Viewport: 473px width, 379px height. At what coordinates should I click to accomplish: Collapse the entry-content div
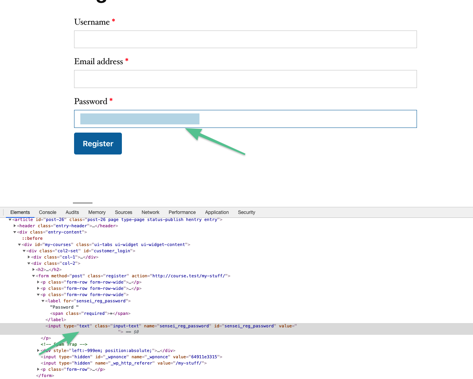[x=14, y=232]
